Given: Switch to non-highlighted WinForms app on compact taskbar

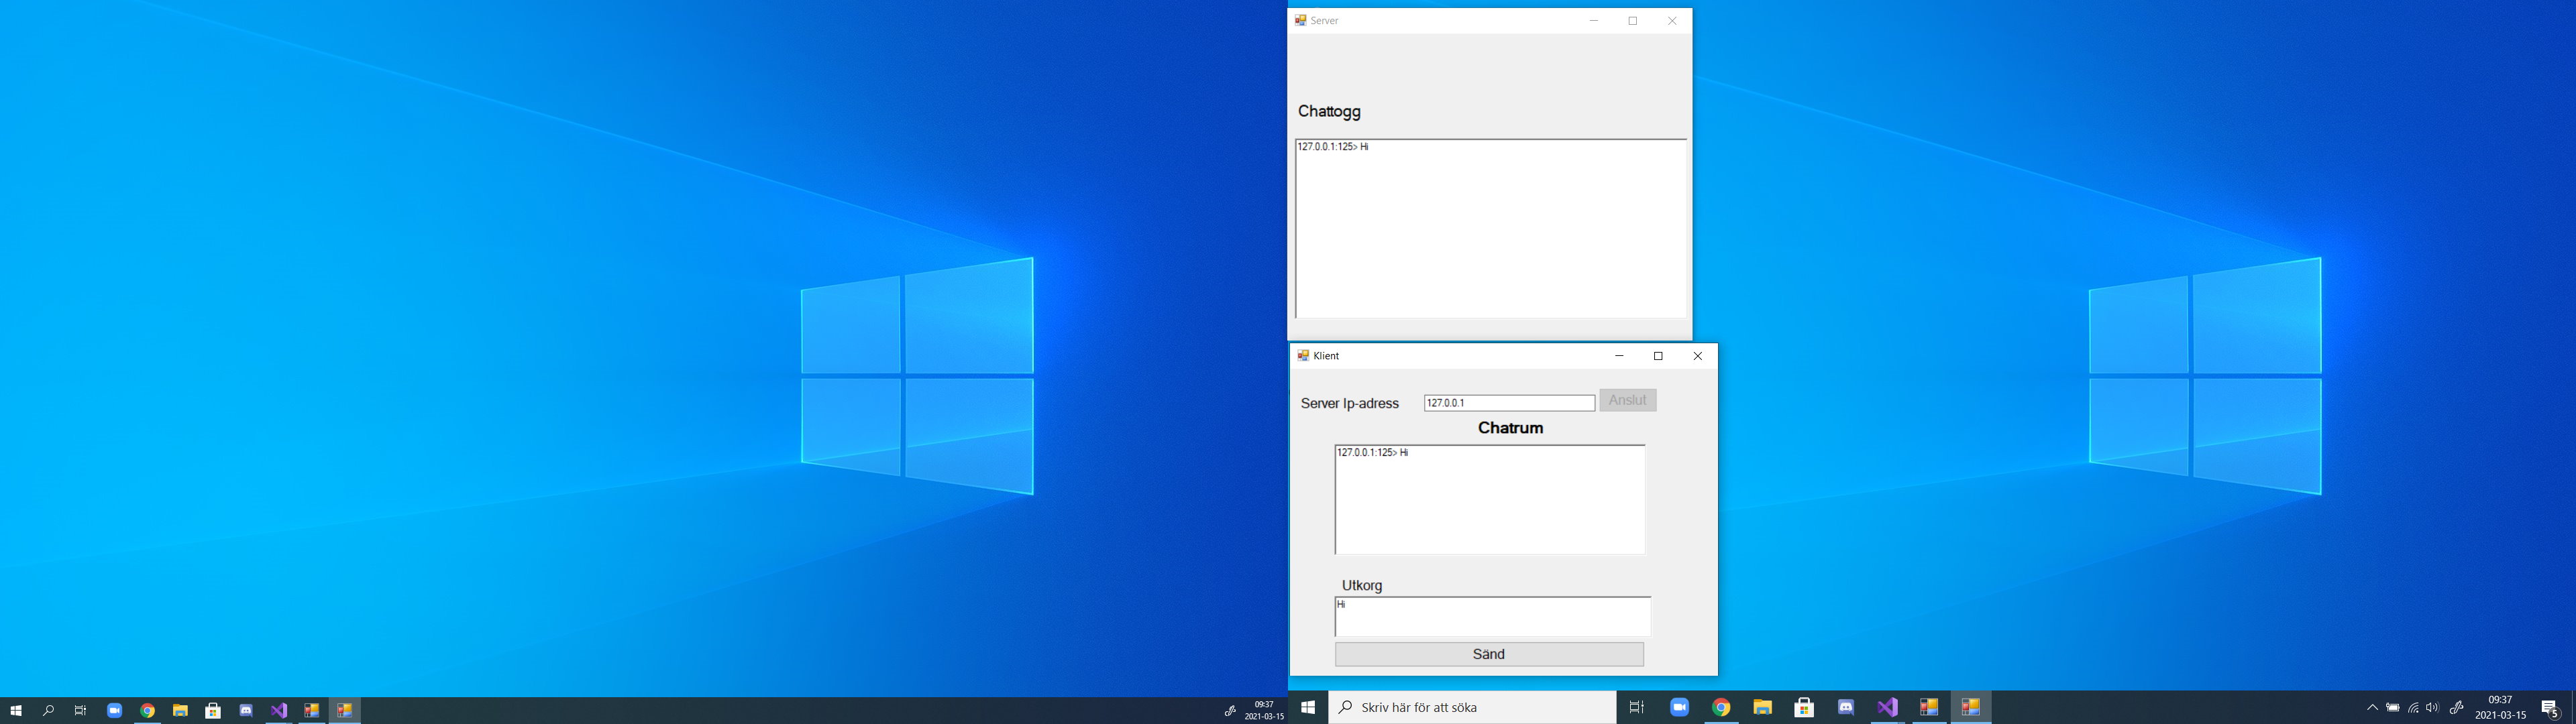Looking at the screenshot, I should [x=311, y=711].
